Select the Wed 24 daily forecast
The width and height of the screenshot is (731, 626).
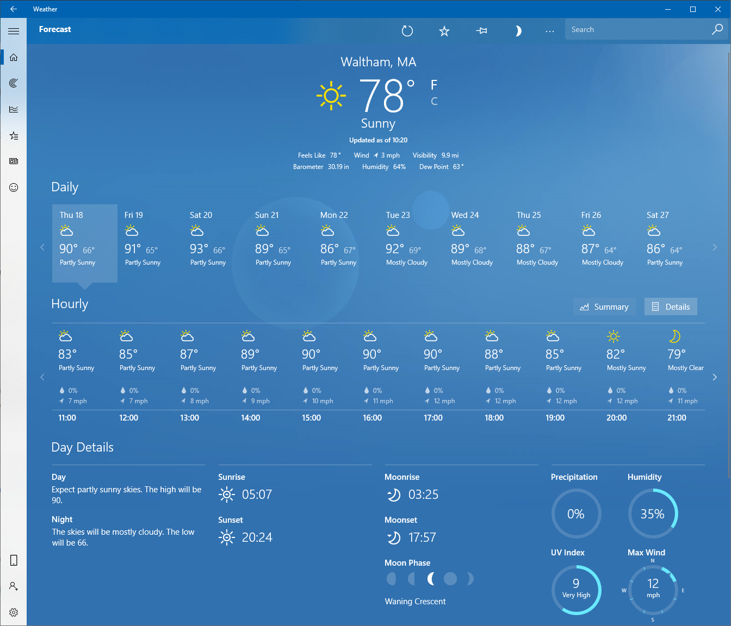[476, 243]
